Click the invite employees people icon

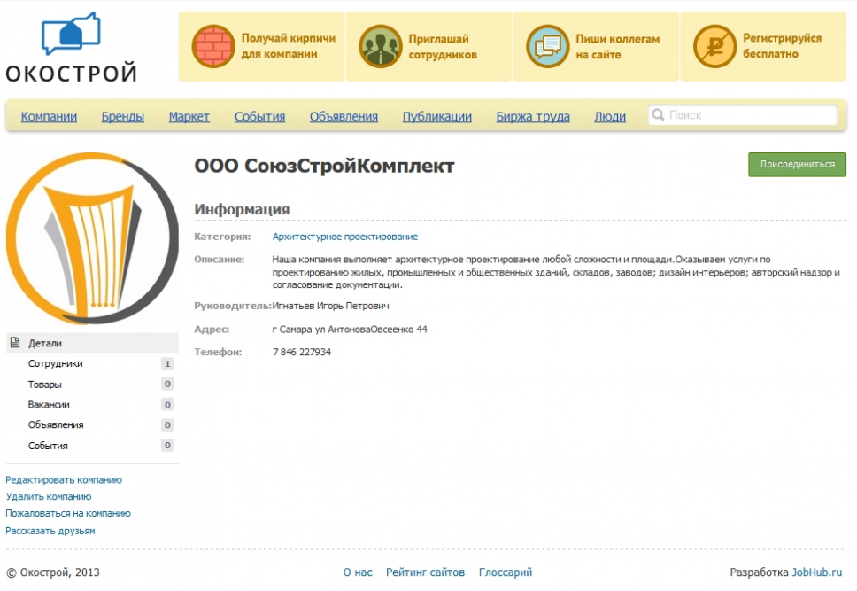(x=381, y=46)
